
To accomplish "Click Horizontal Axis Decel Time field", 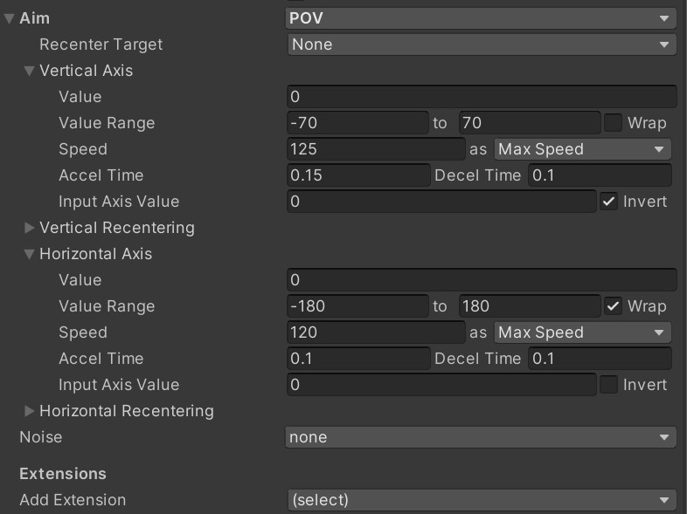I will pyautogui.click(x=600, y=359).
